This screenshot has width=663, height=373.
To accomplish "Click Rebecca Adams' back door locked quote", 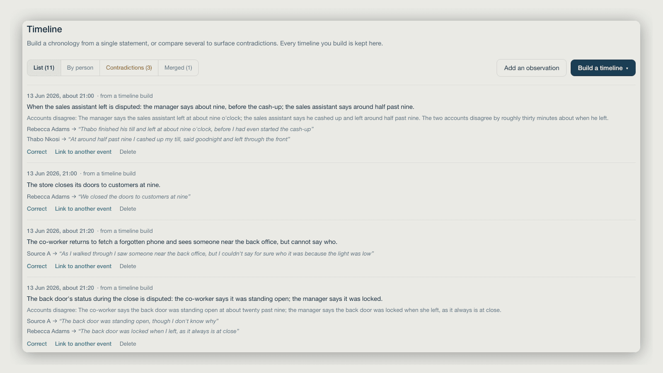I will pos(158,331).
